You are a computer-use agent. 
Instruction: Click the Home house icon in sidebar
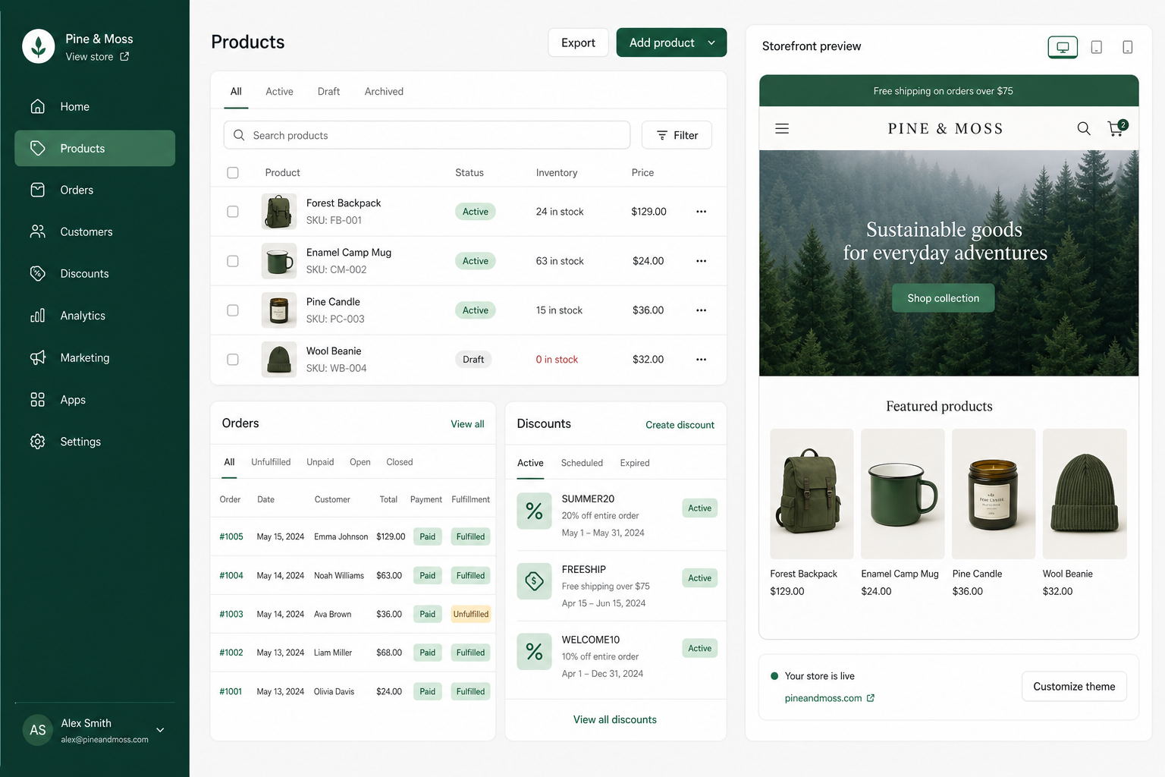(38, 106)
